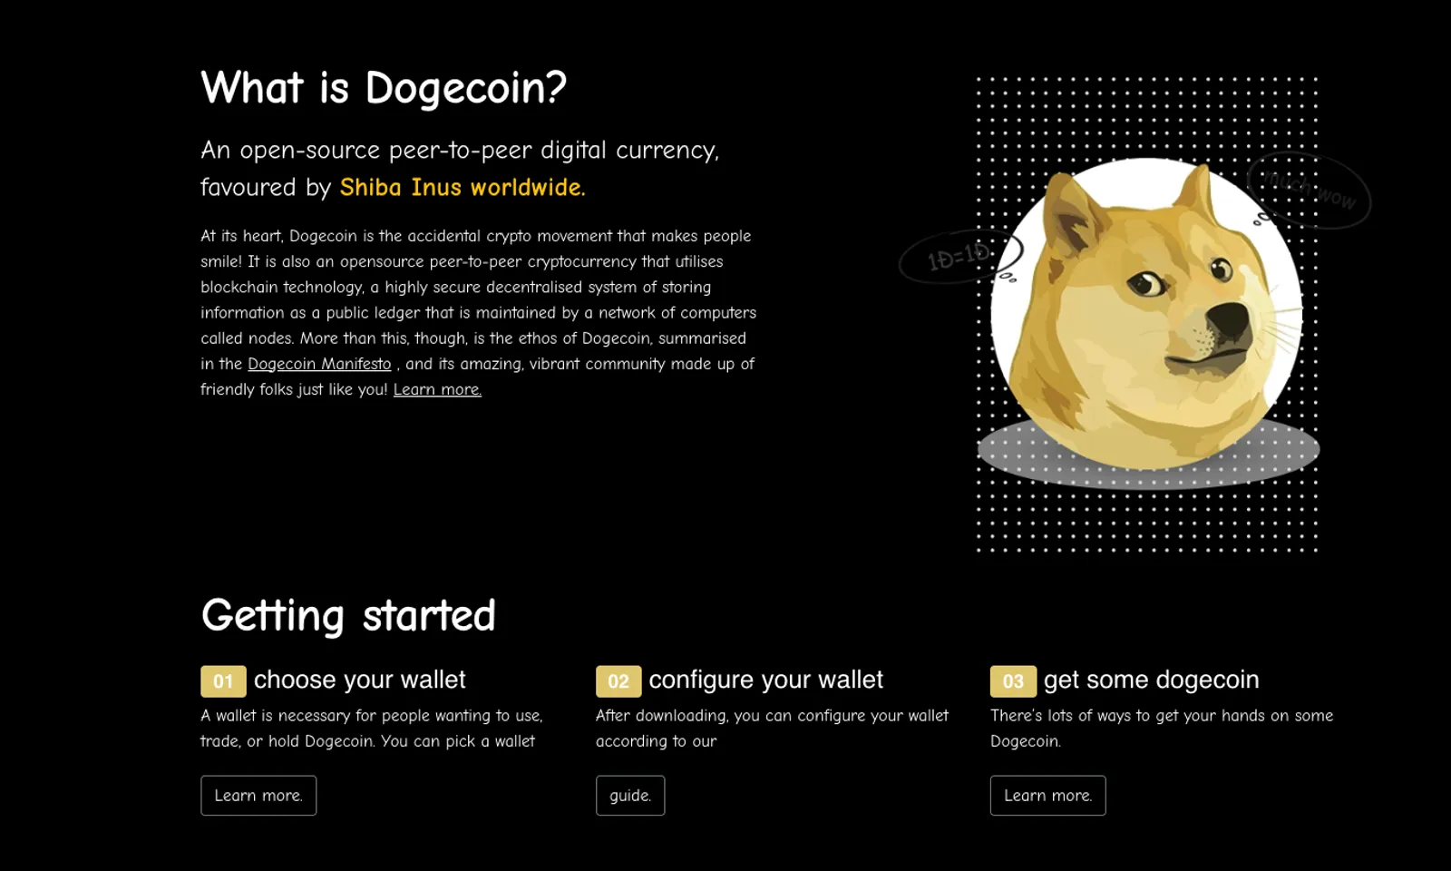The width and height of the screenshot is (1451, 871).
Task: Click the 03 step badge
Action: coord(1013,681)
